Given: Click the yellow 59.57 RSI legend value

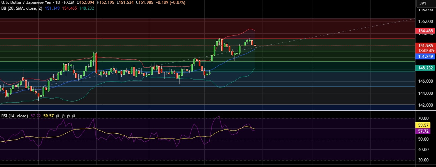Looking at the screenshot, I should [48, 116].
